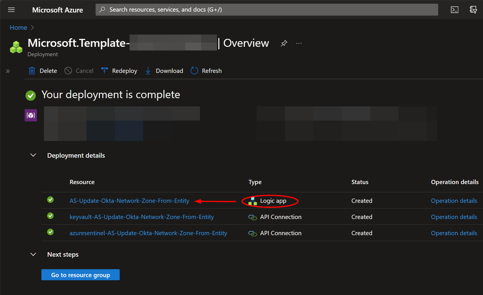Screen dimensions: 483x295
Task: Click the Logic app type text
Action: 273,201
